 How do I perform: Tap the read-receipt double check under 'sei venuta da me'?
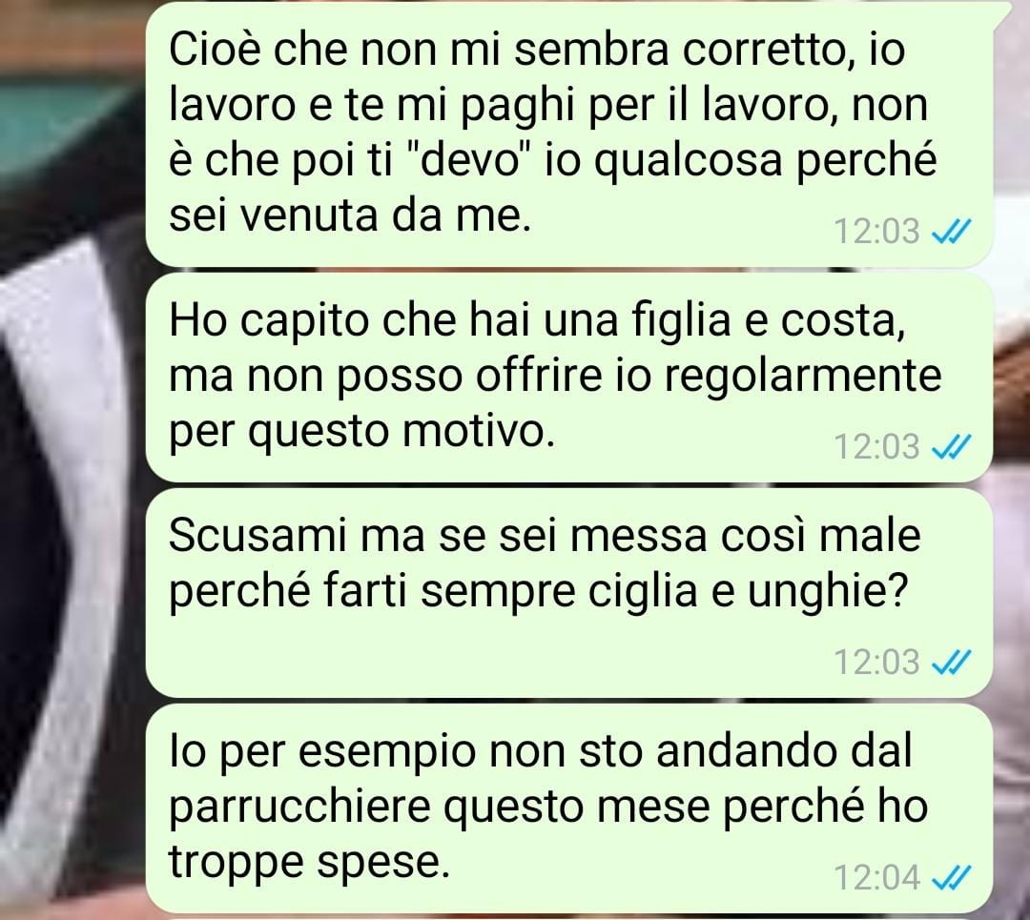coord(952,231)
